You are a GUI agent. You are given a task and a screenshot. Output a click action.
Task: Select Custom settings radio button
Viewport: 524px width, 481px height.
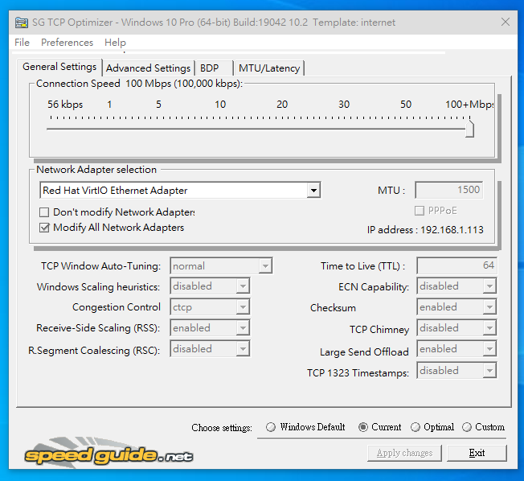coord(467,427)
